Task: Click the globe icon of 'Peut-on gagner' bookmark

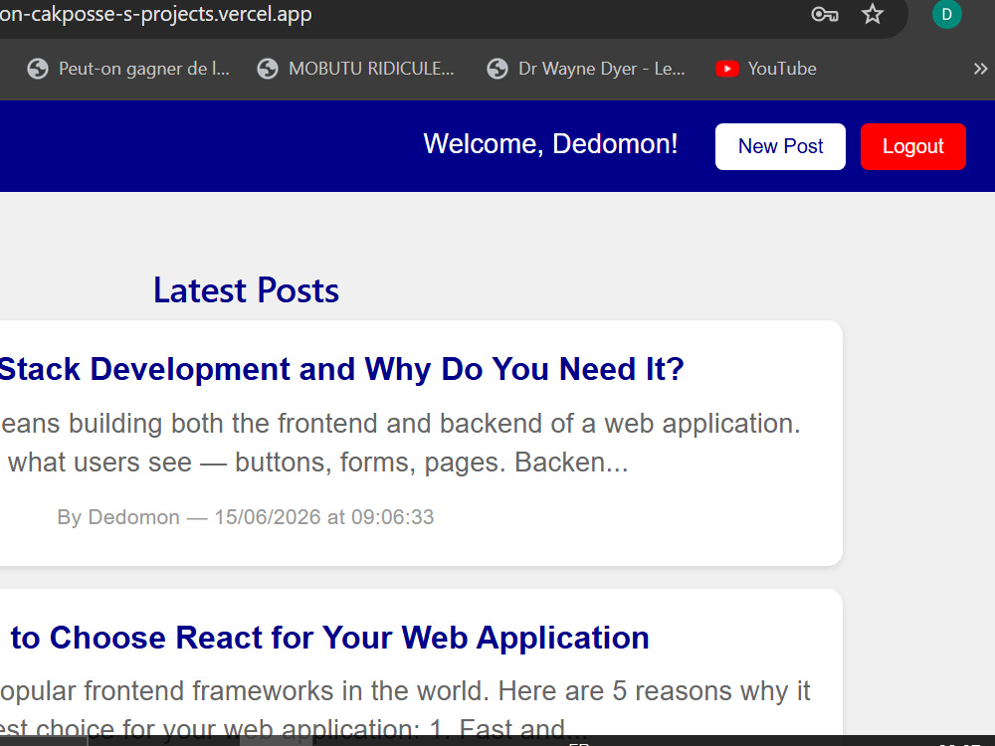Action: 38,69
